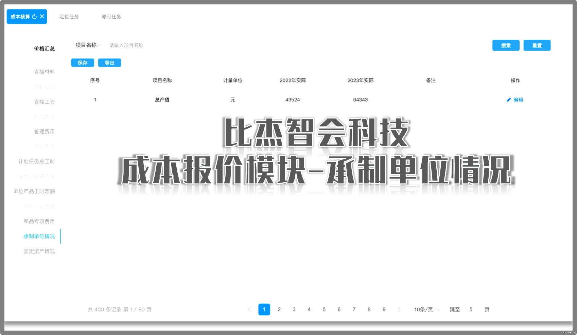Screen dimensions: 577x335
Task: Click the 元 unit cell
Action: pyautogui.click(x=233, y=100)
